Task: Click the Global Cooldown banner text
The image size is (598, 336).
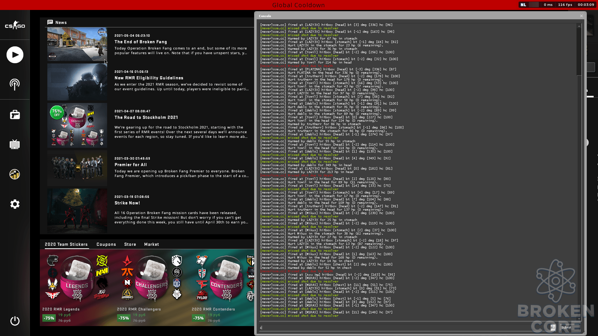Action: coord(298,5)
